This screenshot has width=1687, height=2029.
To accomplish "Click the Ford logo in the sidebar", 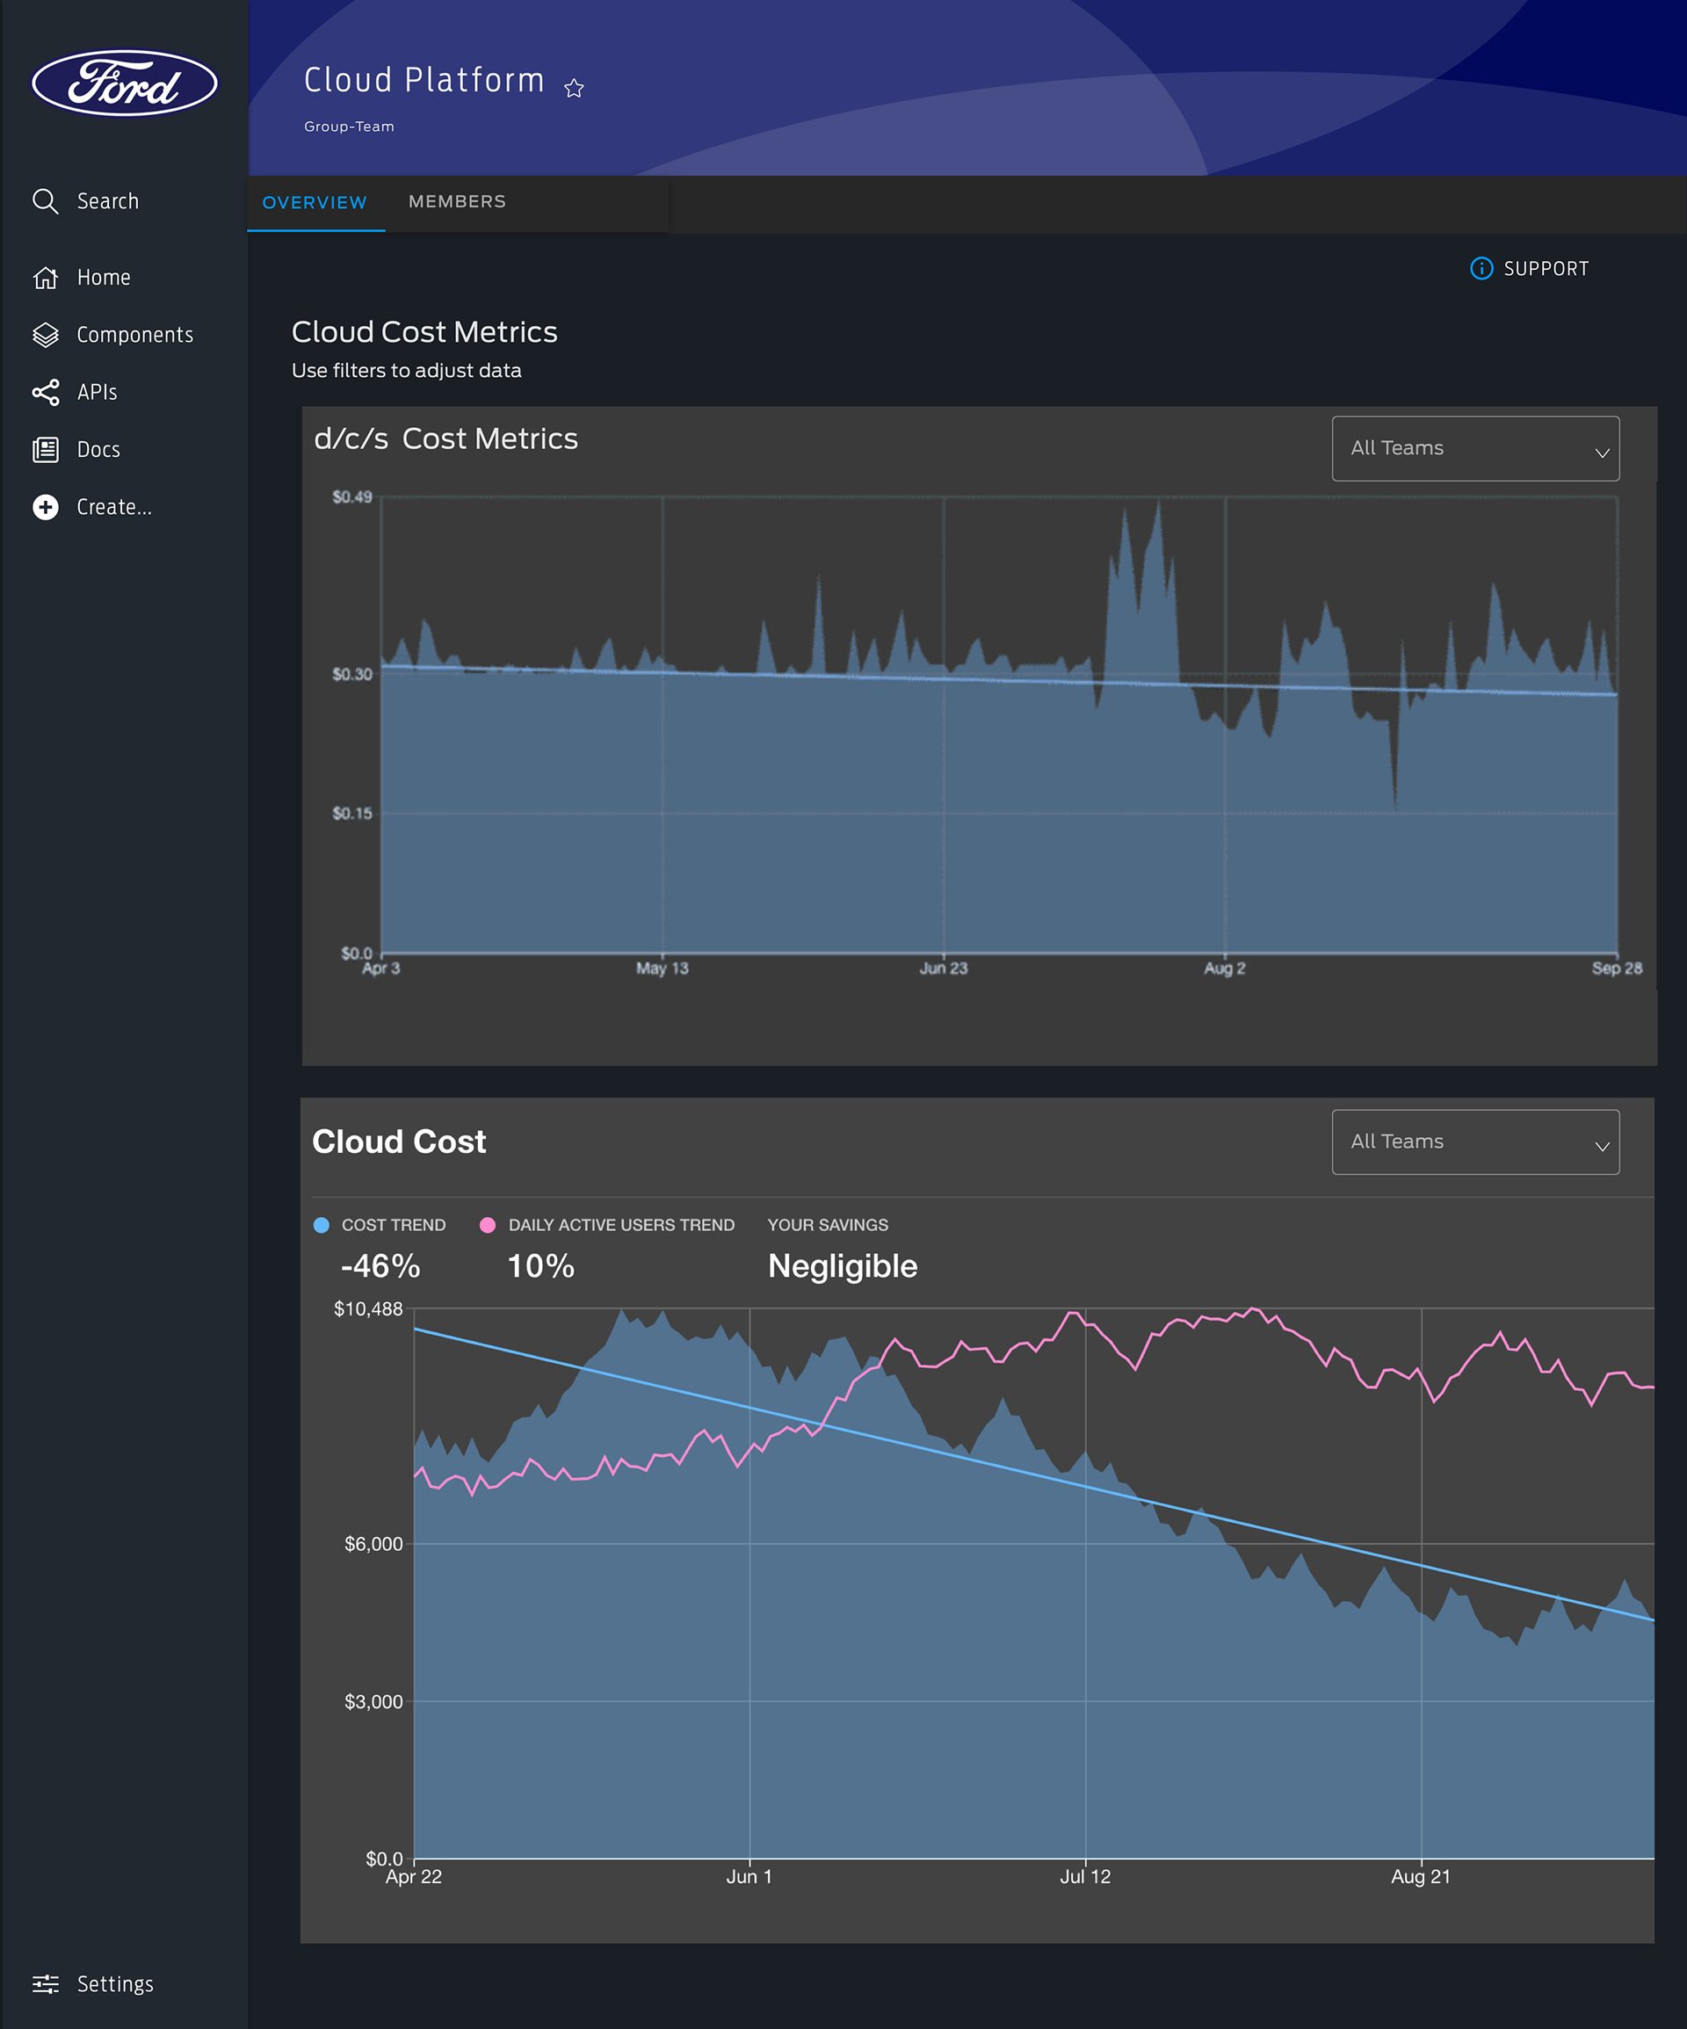I will click(x=125, y=83).
